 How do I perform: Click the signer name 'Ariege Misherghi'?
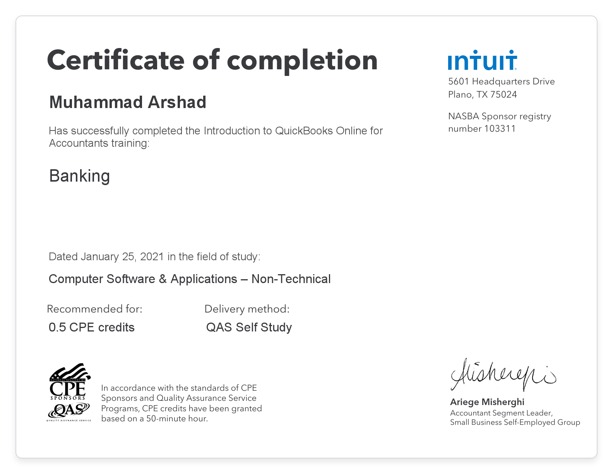(x=487, y=402)
